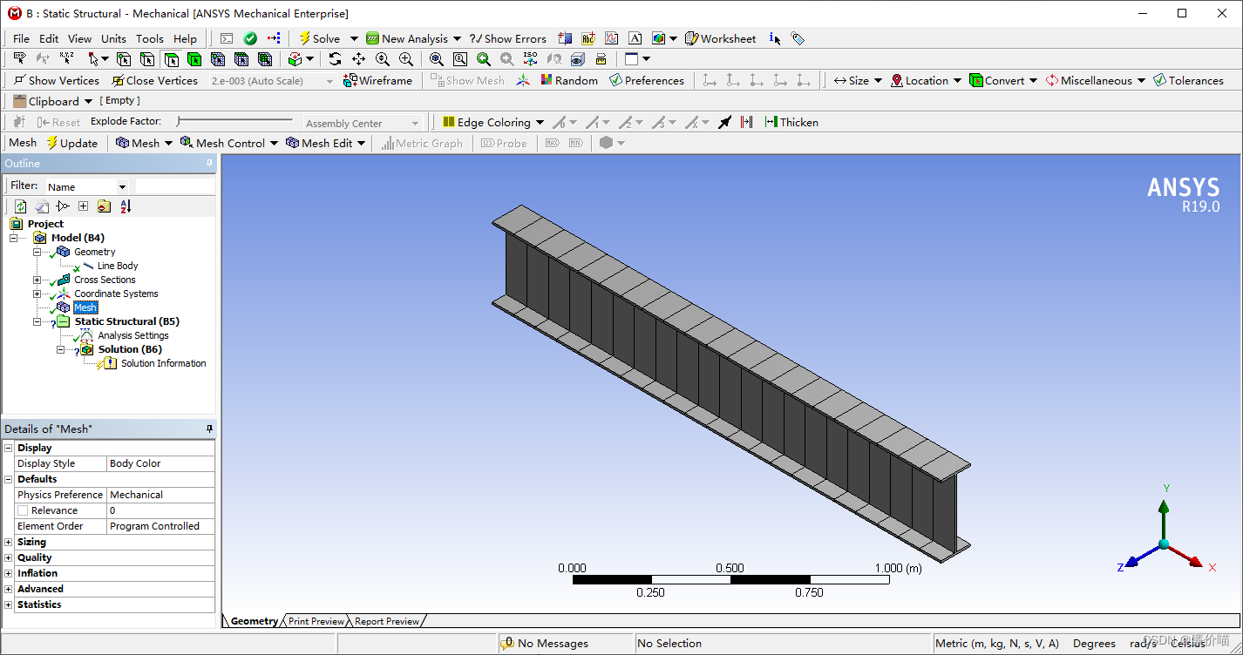Select the Vertex selection filter
Screen dimensions: 1243x655
123,59
